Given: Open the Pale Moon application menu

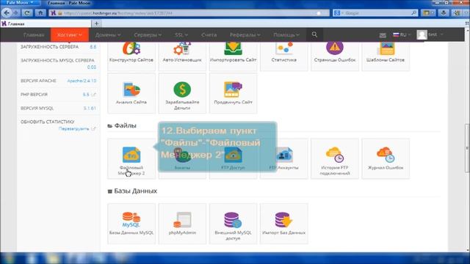Looking at the screenshot, I should pyautogui.click(x=20, y=3).
